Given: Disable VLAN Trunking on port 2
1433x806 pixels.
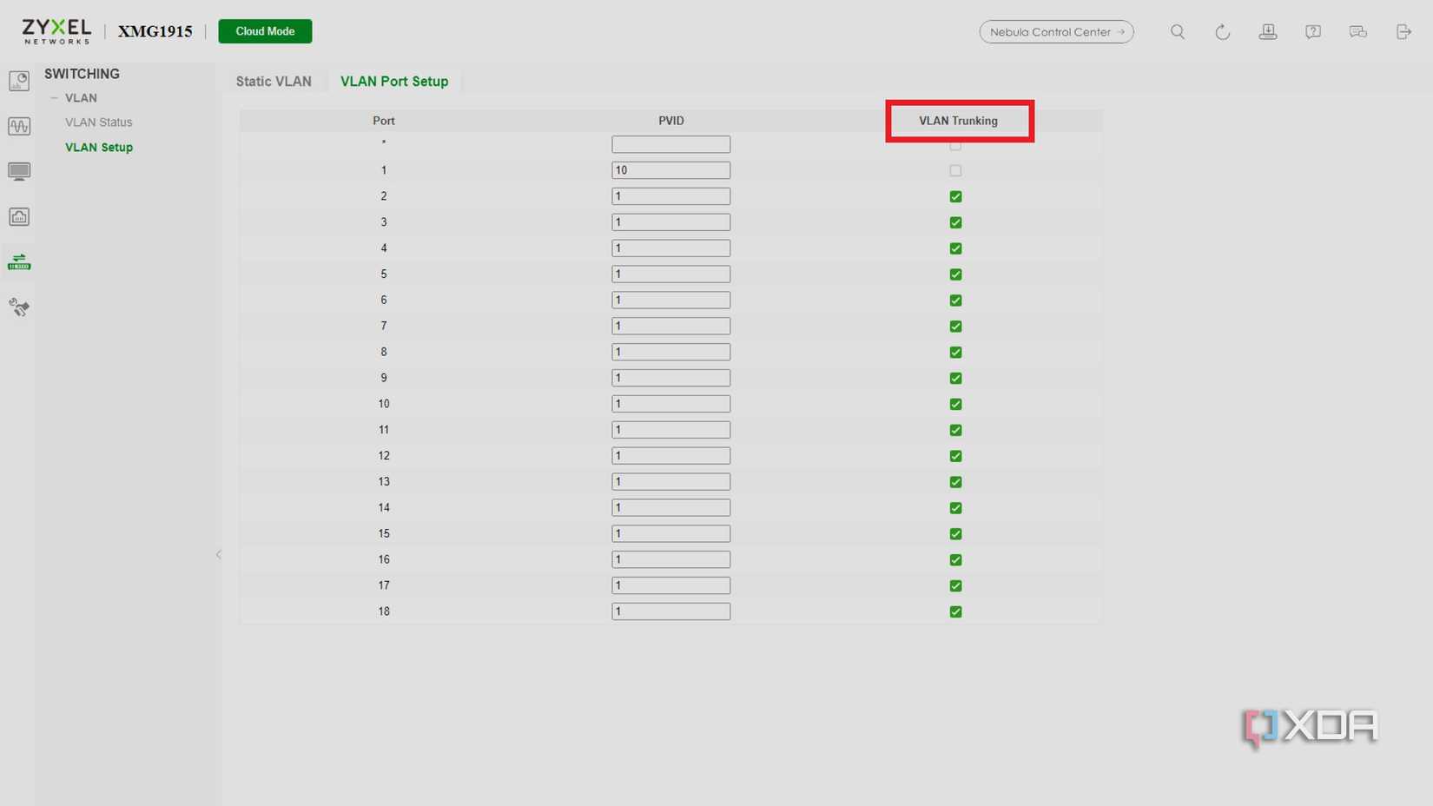Looking at the screenshot, I should click(x=955, y=196).
